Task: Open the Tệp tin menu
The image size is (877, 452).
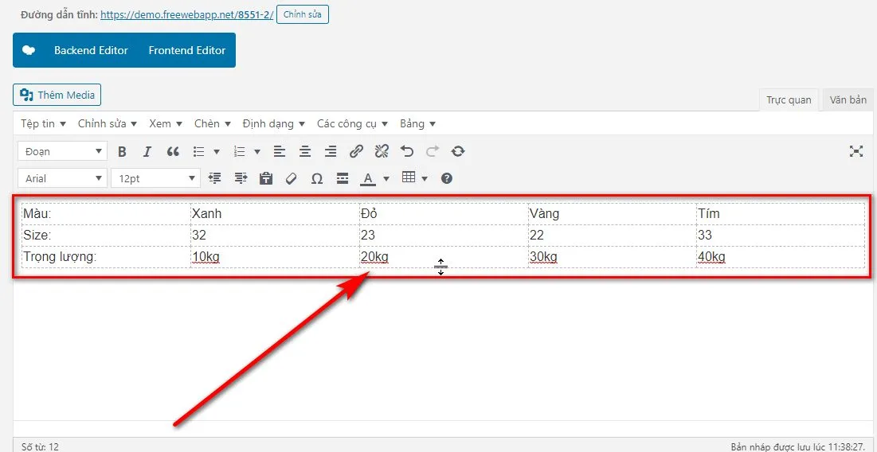Action: click(x=44, y=123)
